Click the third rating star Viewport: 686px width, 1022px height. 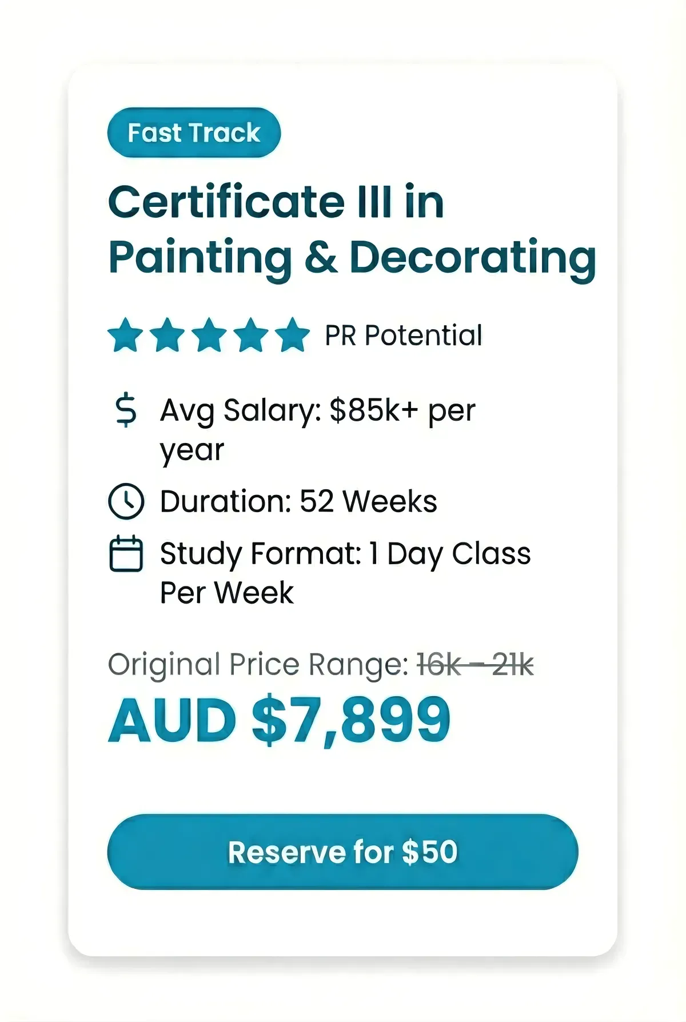click(x=209, y=335)
